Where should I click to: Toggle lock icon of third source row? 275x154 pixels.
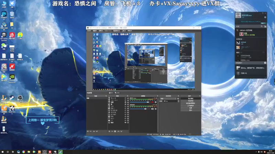pyautogui.click(x=128, y=102)
